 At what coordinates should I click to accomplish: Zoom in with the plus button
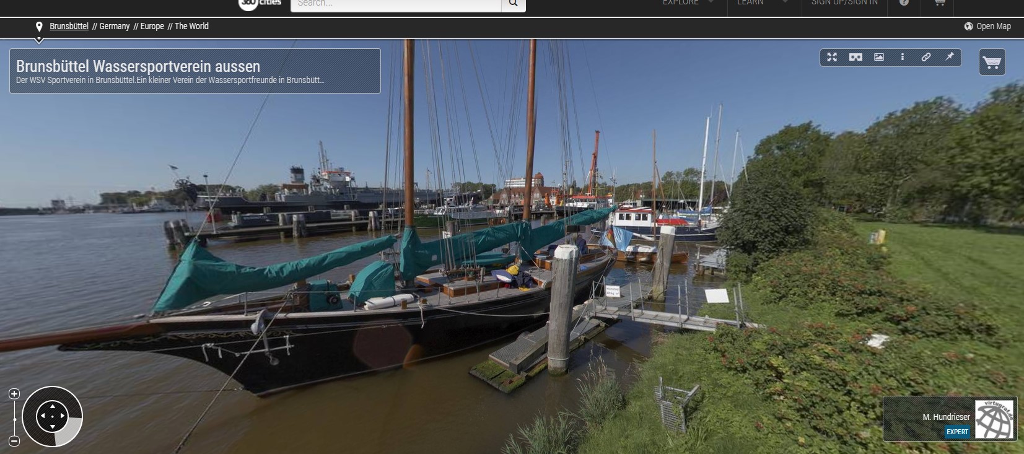[x=14, y=394]
